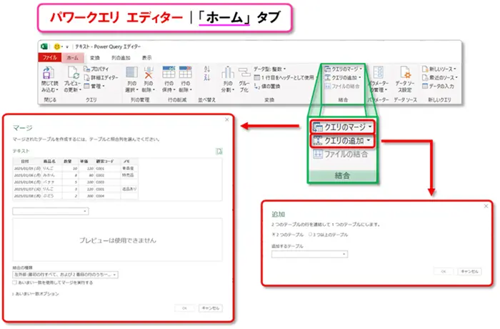Select the 数量 column header in preview table
The height and width of the screenshot is (329, 500).
[x=68, y=162]
